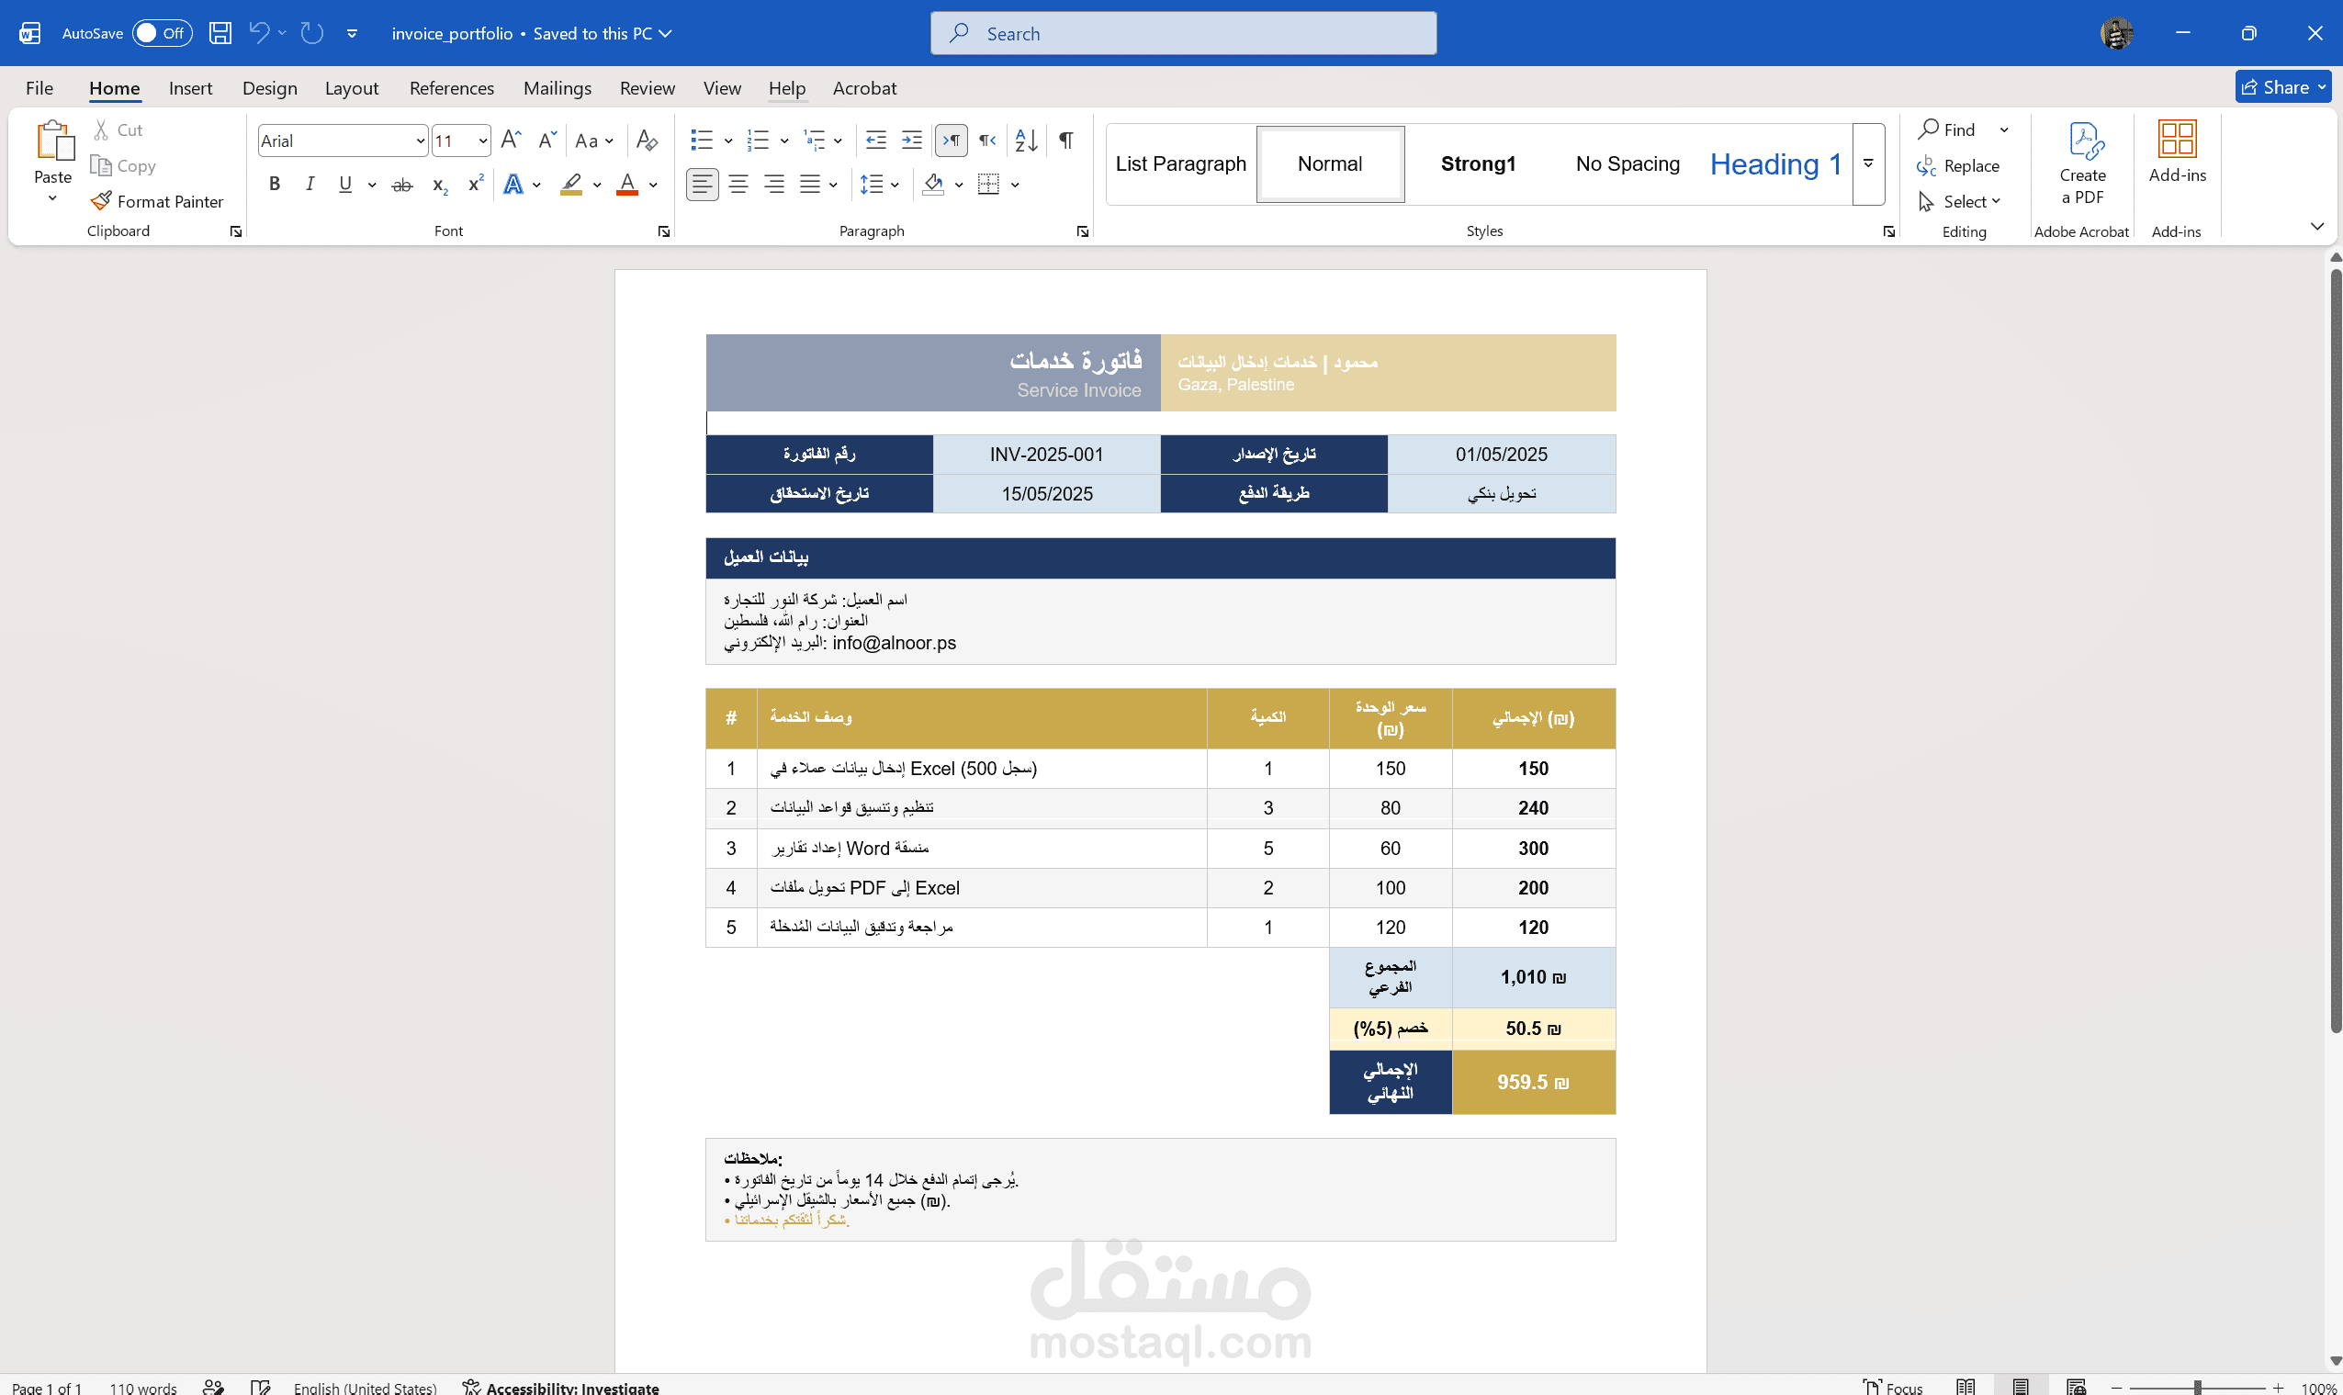
Task: Increase font size with the larger A icon
Action: tap(511, 141)
